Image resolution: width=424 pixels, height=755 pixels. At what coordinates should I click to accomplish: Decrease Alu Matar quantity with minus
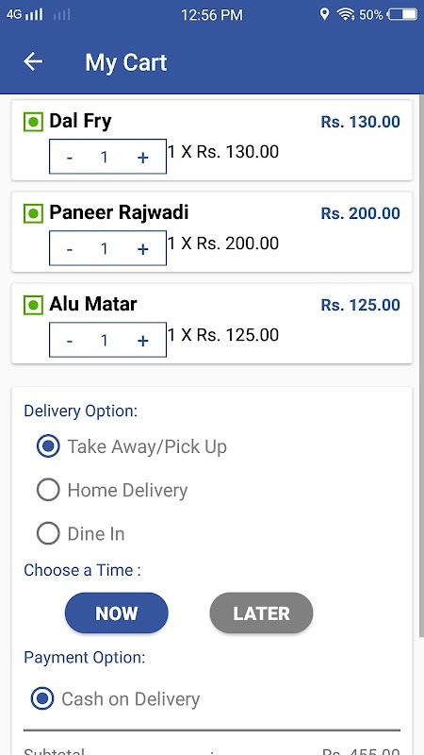tap(70, 341)
